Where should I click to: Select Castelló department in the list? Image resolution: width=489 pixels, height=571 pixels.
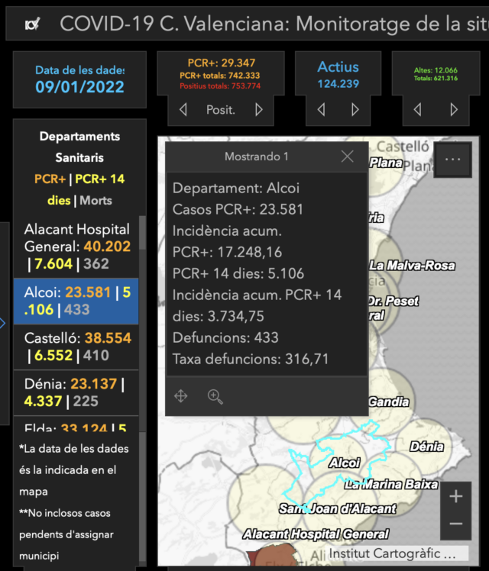pyautogui.click(x=76, y=346)
